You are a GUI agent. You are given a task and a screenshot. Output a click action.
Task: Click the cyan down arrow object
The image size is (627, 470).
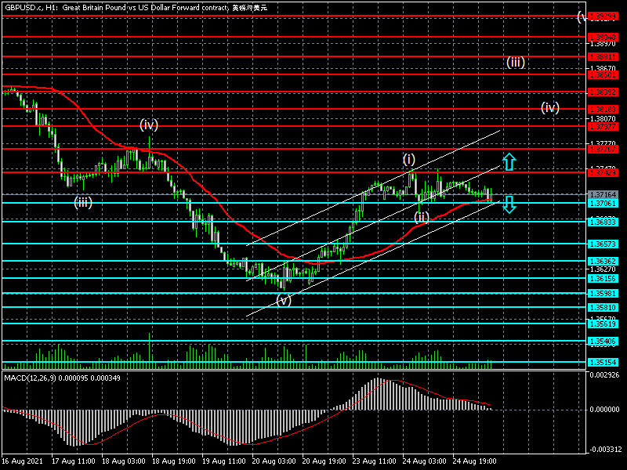[x=509, y=204]
